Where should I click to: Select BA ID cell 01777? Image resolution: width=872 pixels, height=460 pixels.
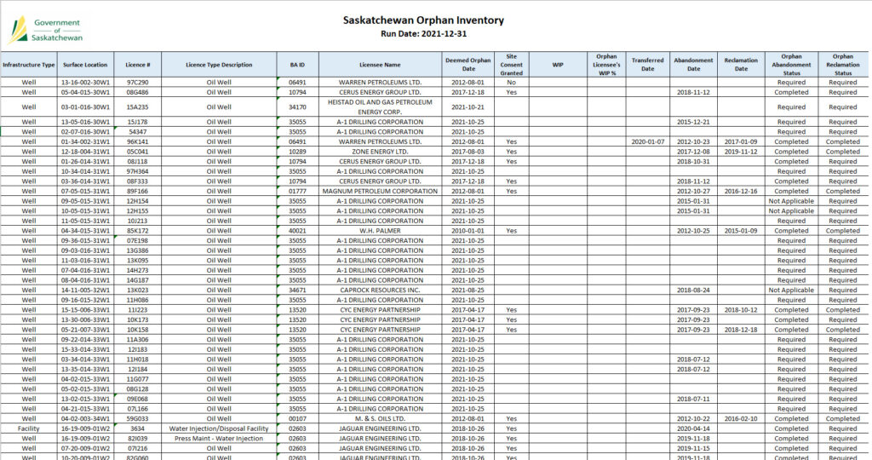pos(297,191)
